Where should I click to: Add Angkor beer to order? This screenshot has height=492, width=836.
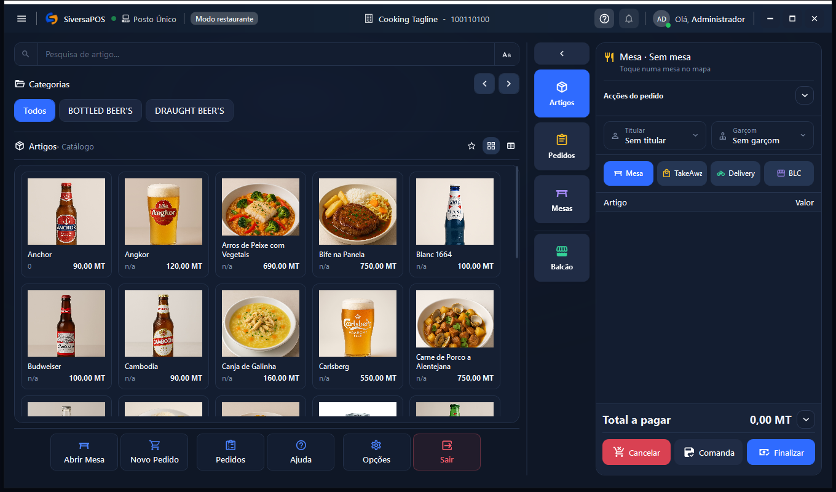tap(164, 224)
